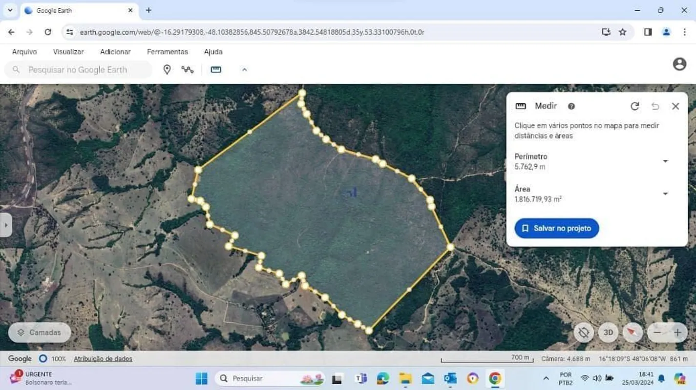Expand the Área units dropdown
This screenshot has width=696, height=390.
[x=665, y=194]
